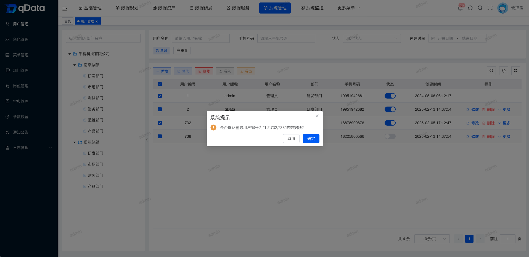Switch to 数据研发 top menu
Image resolution: width=529 pixels, height=257 pixels.
pyautogui.click(x=201, y=8)
